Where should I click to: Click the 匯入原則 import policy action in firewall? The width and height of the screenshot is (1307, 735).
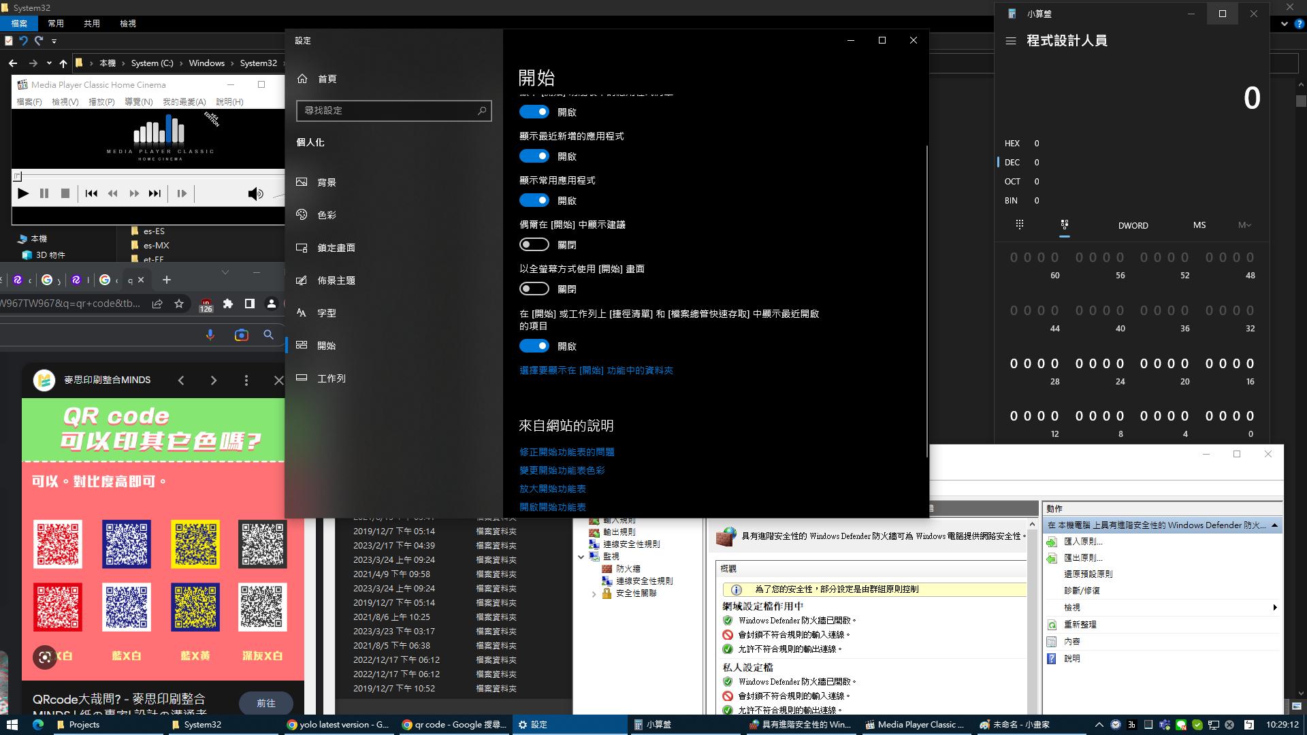coord(1083,542)
